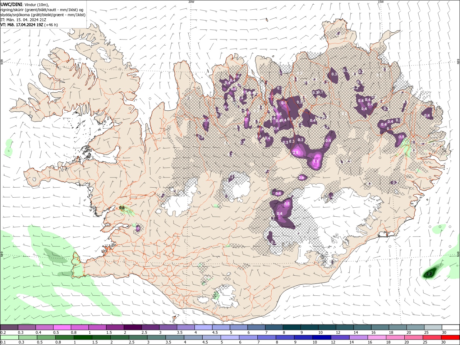Click the 0.3 swatch in the purple snow legend
460x345 pixels.
(27, 327)
